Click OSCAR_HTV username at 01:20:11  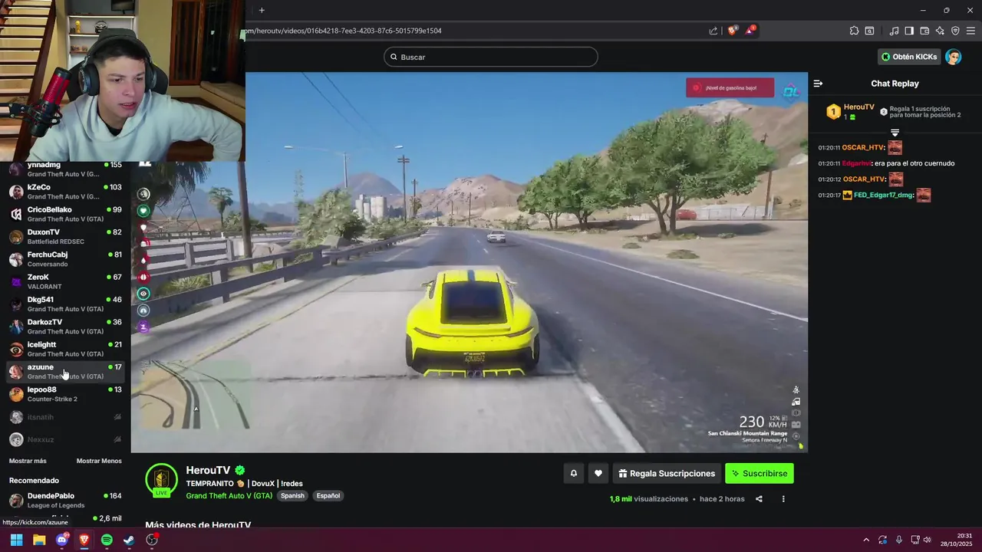863,147
